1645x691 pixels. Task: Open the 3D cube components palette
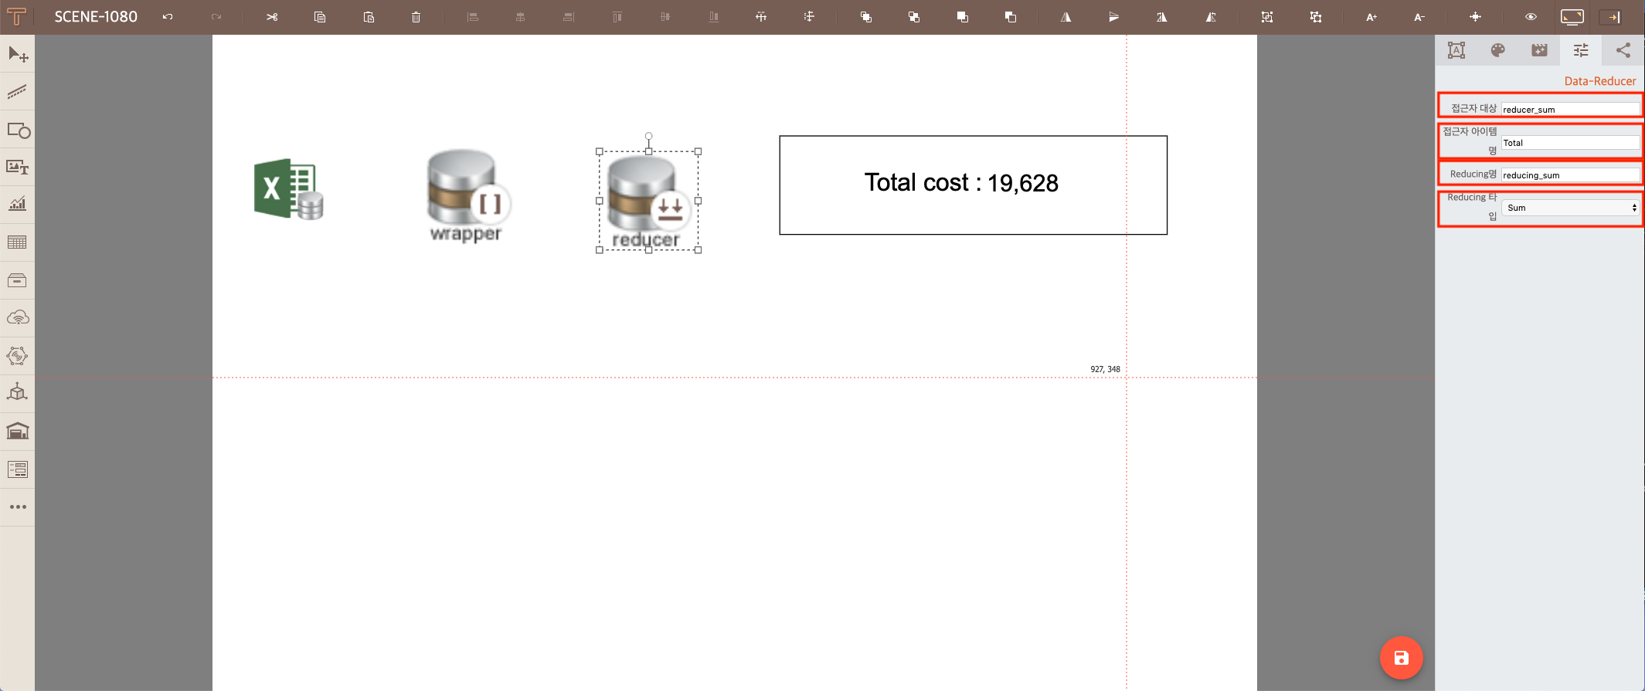pos(18,392)
